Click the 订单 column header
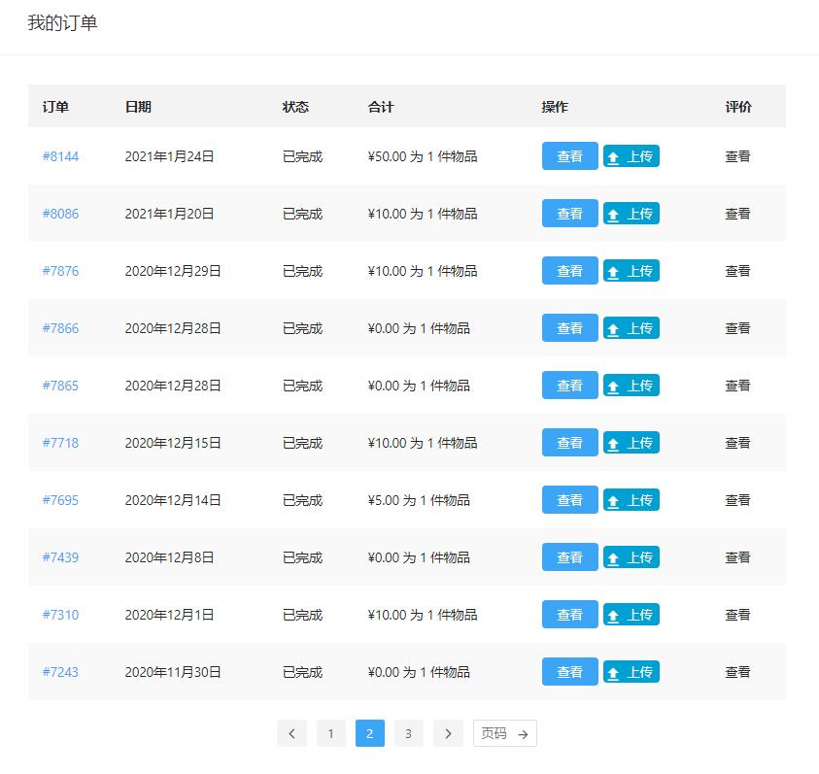Viewport: 819px width, 774px height. click(x=55, y=107)
